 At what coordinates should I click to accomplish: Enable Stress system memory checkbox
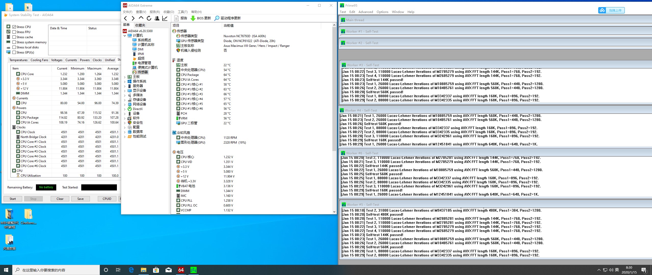click(14, 42)
